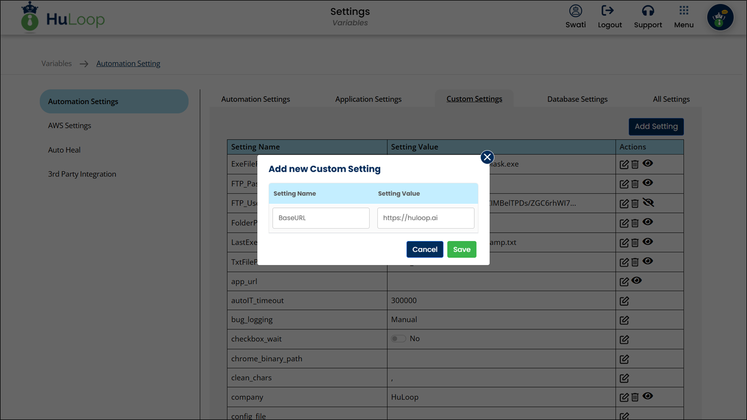Go to Variables breadcrumb
This screenshot has width=747, height=420.
pos(56,64)
